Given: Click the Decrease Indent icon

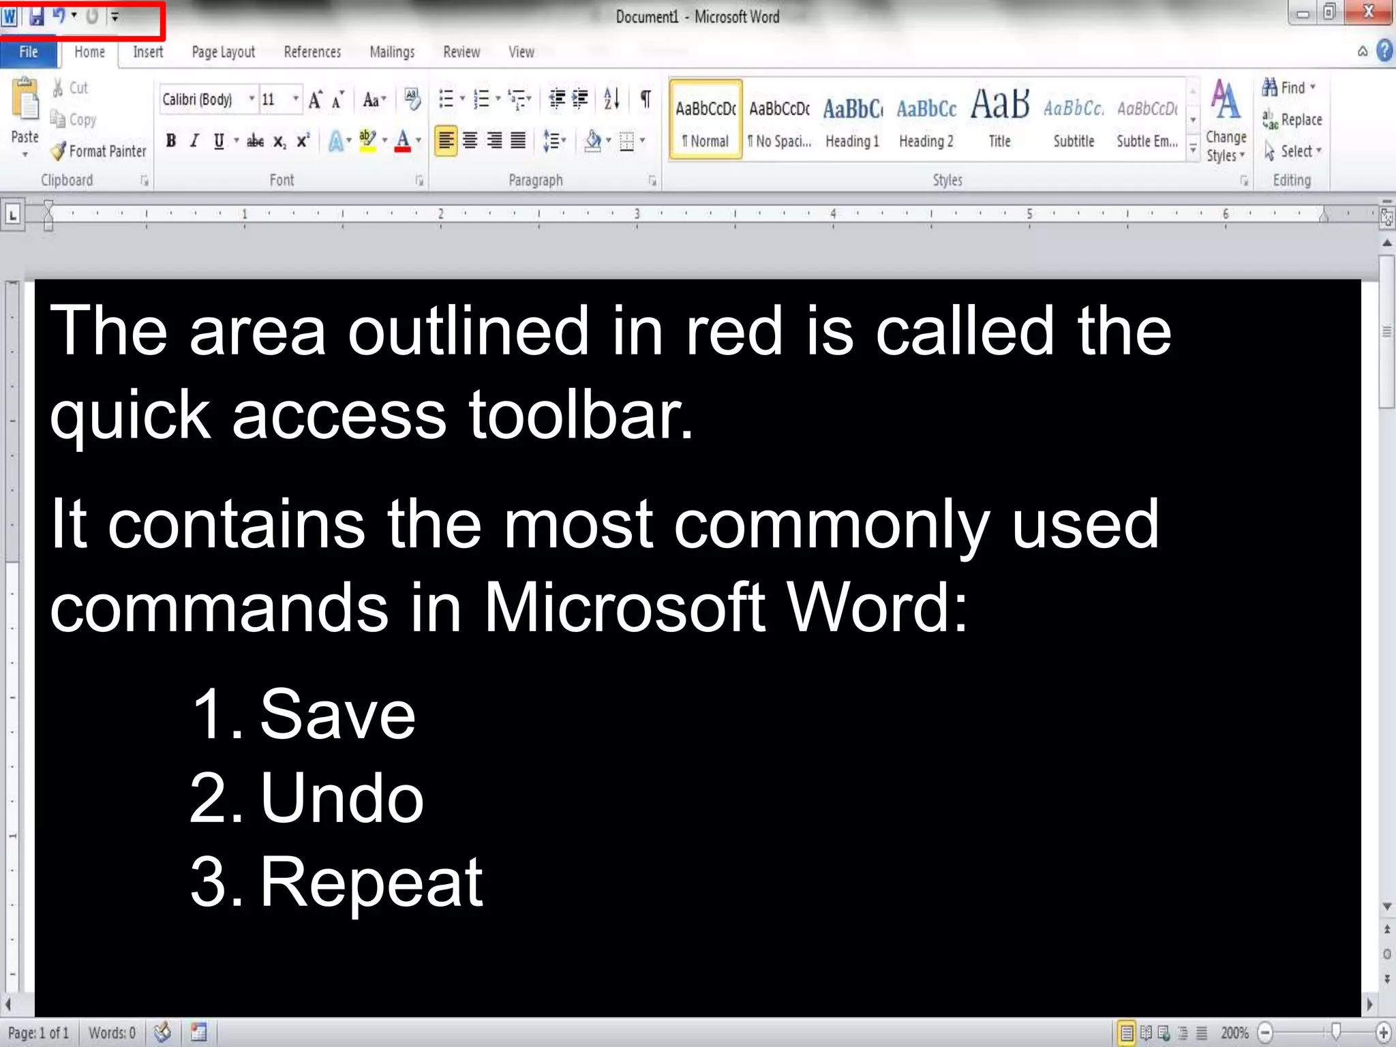Looking at the screenshot, I should tap(557, 100).
